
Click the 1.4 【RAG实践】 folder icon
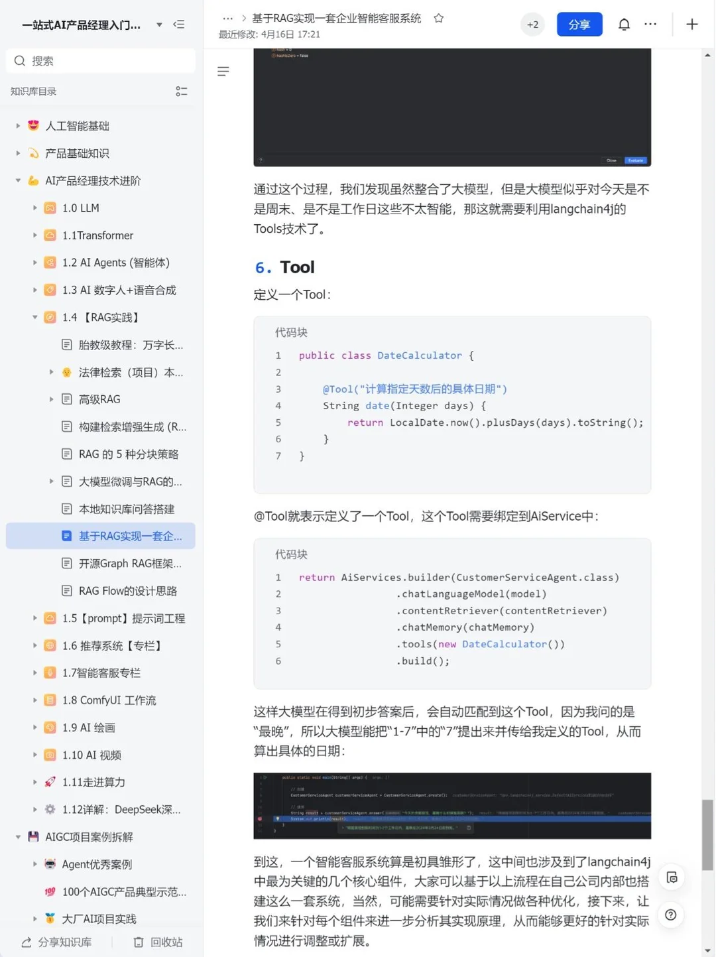50,317
